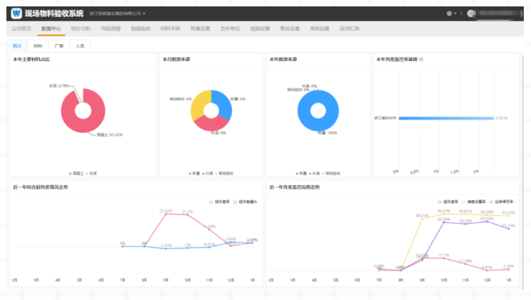531x300 pixels.
Task: Click the red 补录 slice in 本月数据来源 donut
Action: coord(211,124)
